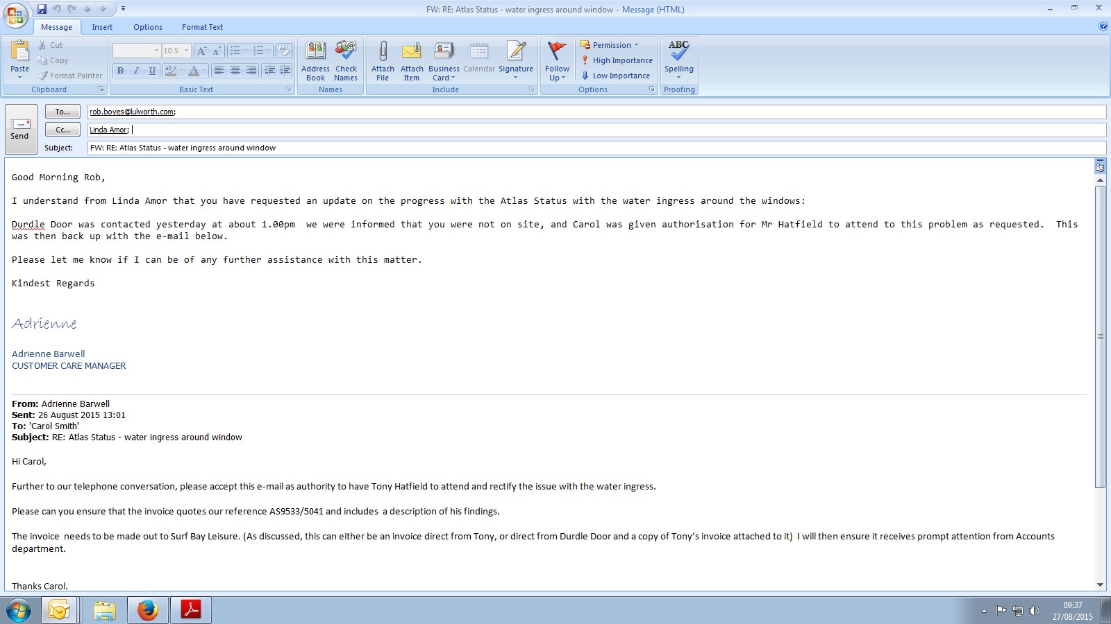This screenshot has width=1111, height=624.
Task: Mark the message as Low Importance
Action: [615, 76]
